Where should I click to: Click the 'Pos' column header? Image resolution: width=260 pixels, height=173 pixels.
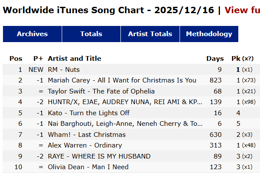[16, 58]
